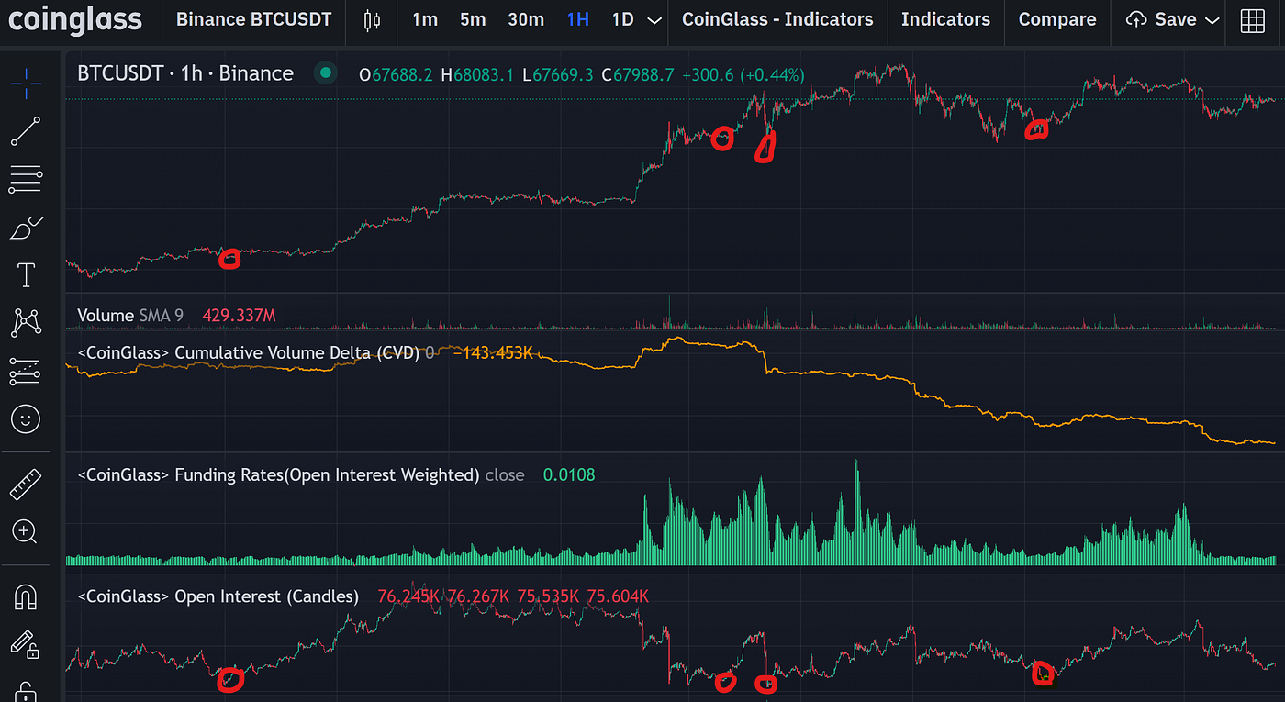Open the Indicators menu

(945, 19)
